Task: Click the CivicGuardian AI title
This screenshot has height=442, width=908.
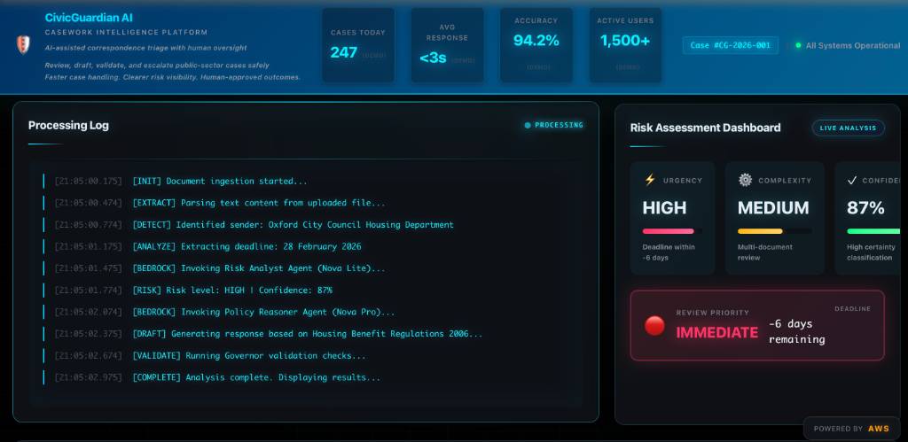Action: tap(89, 18)
